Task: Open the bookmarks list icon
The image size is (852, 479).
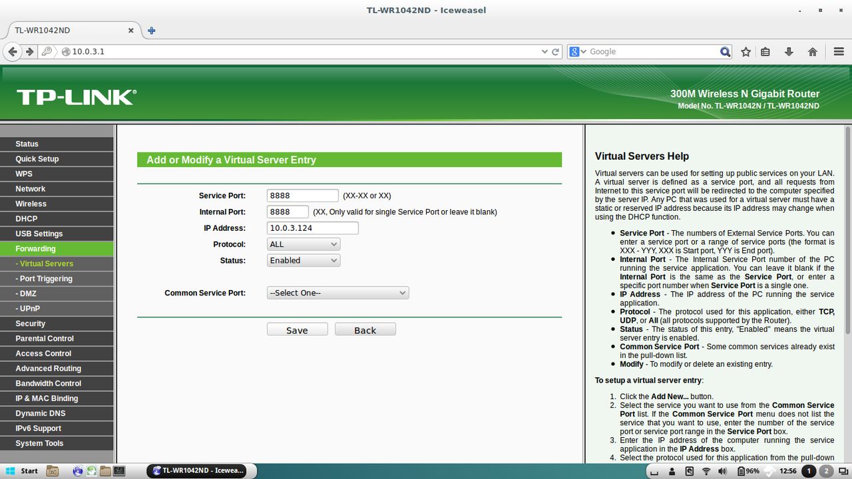Action: (x=765, y=51)
